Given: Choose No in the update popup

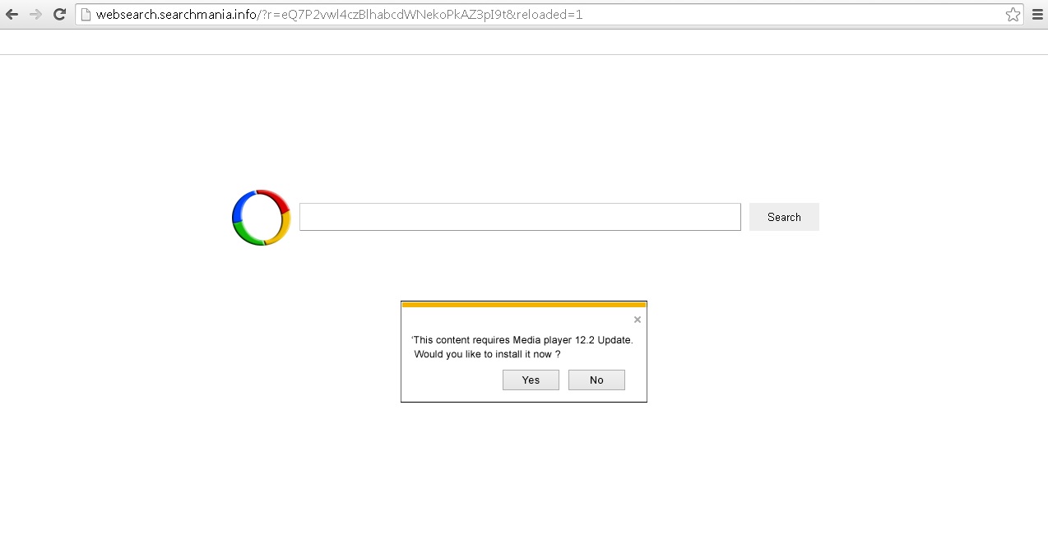Looking at the screenshot, I should pos(596,380).
